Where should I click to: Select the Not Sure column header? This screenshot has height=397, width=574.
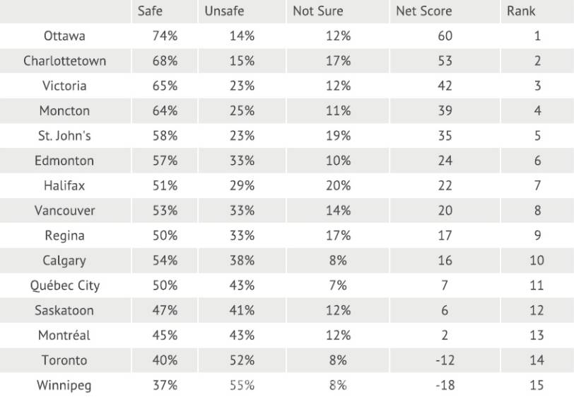coord(317,11)
